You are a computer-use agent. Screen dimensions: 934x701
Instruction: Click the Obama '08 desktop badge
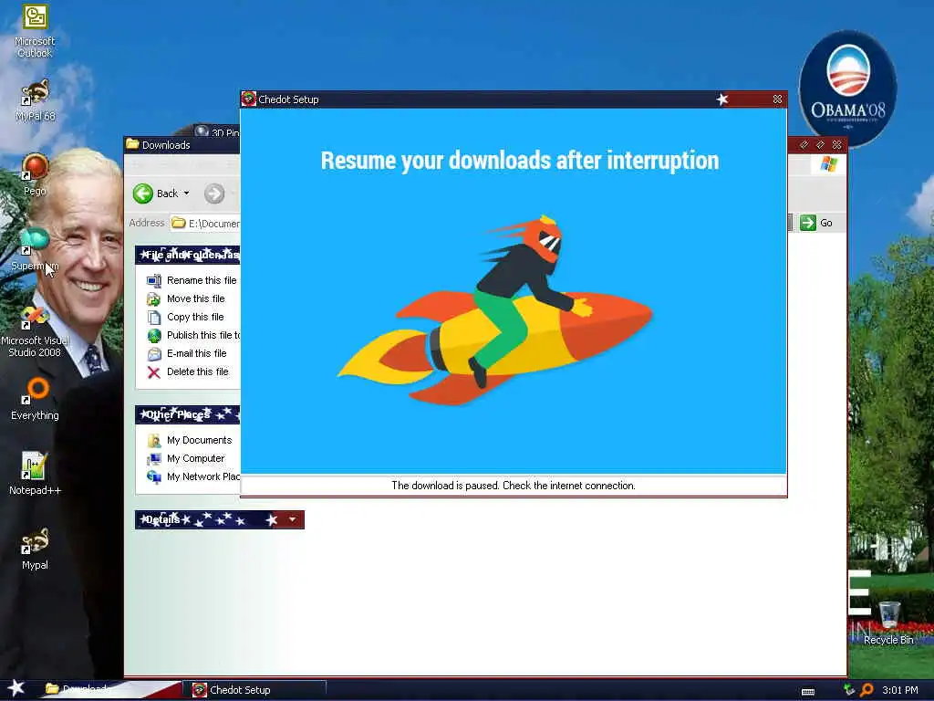point(847,89)
